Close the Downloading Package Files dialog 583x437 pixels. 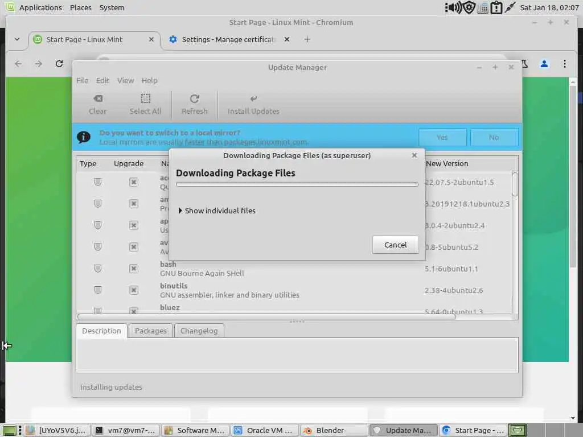coord(414,155)
